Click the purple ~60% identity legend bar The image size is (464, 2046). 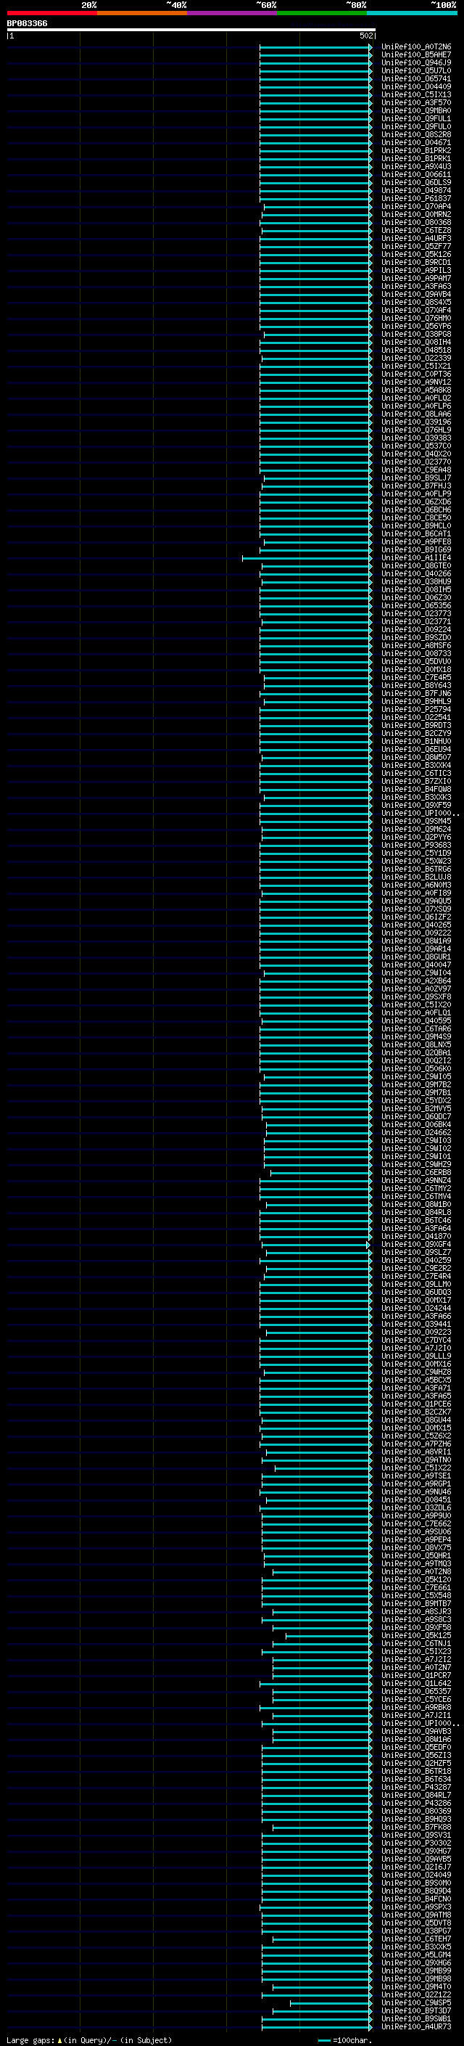(233, 13)
